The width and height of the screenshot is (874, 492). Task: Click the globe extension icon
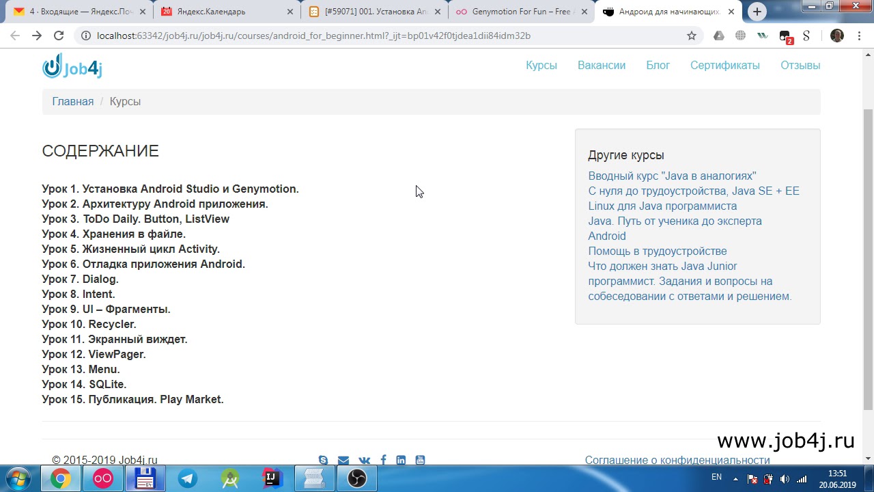(x=740, y=36)
